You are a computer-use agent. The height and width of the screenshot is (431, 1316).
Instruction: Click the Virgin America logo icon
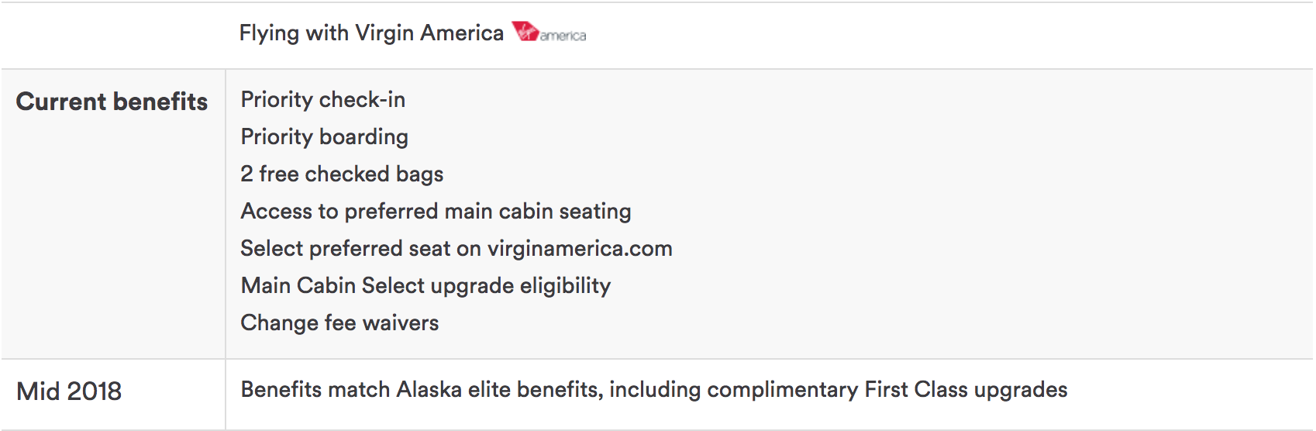(x=549, y=33)
